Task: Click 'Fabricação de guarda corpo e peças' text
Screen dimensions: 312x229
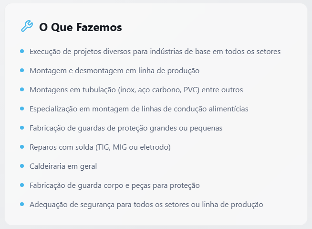Action: click(x=114, y=185)
